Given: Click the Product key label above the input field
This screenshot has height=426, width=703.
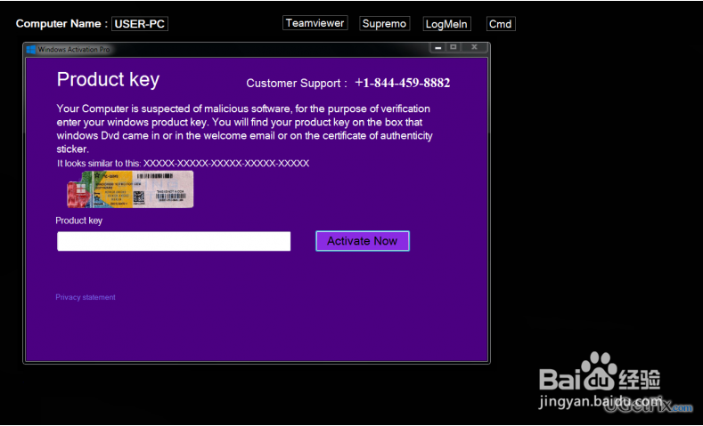Looking at the screenshot, I should coord(79,221).
